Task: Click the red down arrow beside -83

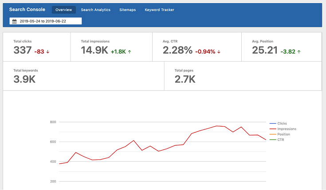Action: click(48, 52)
